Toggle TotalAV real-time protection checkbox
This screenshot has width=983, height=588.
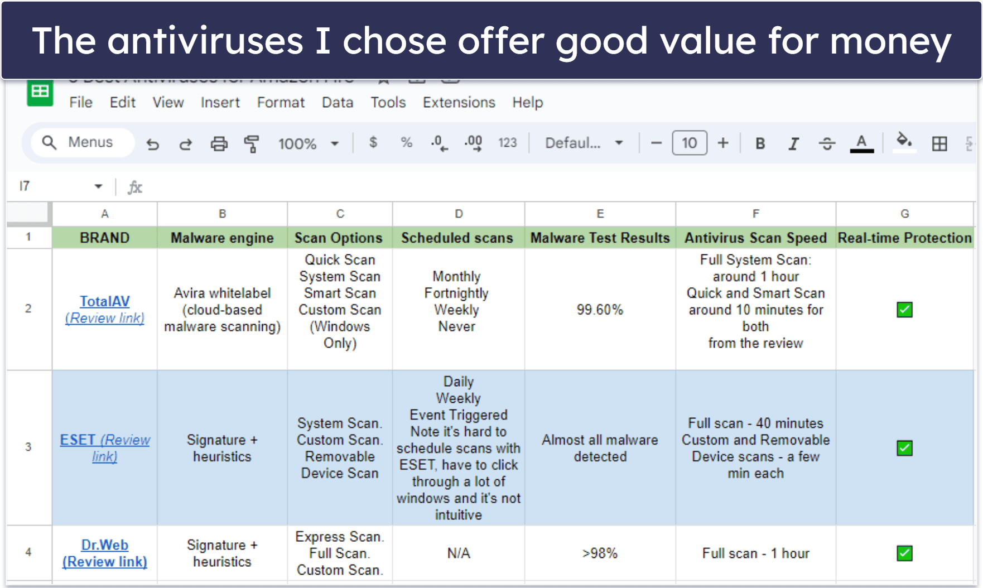click(x=904, y=310)
